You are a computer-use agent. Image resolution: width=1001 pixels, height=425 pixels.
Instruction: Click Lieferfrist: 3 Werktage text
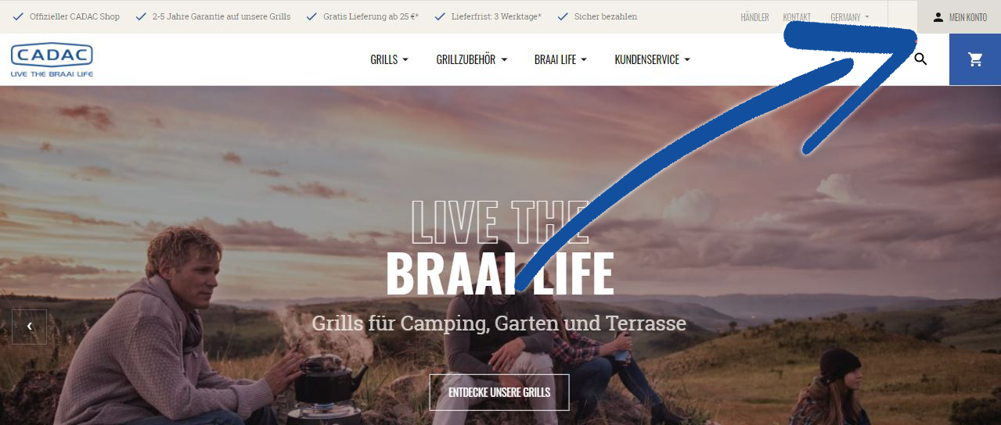(496, 16)
